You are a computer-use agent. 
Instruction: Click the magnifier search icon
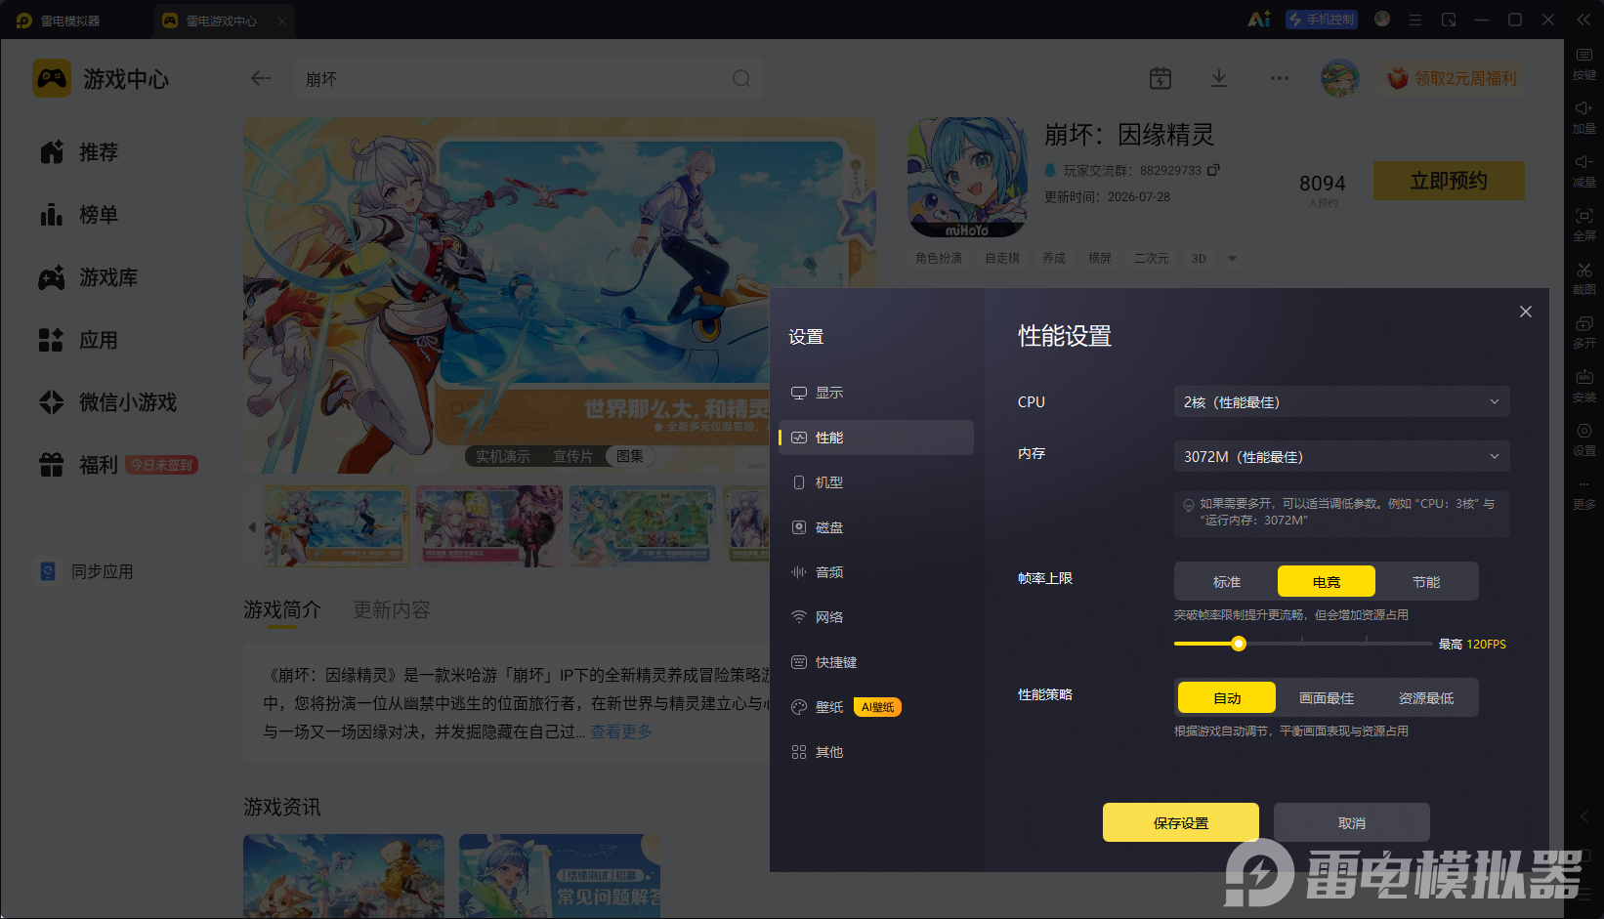[x=741, y=78]
